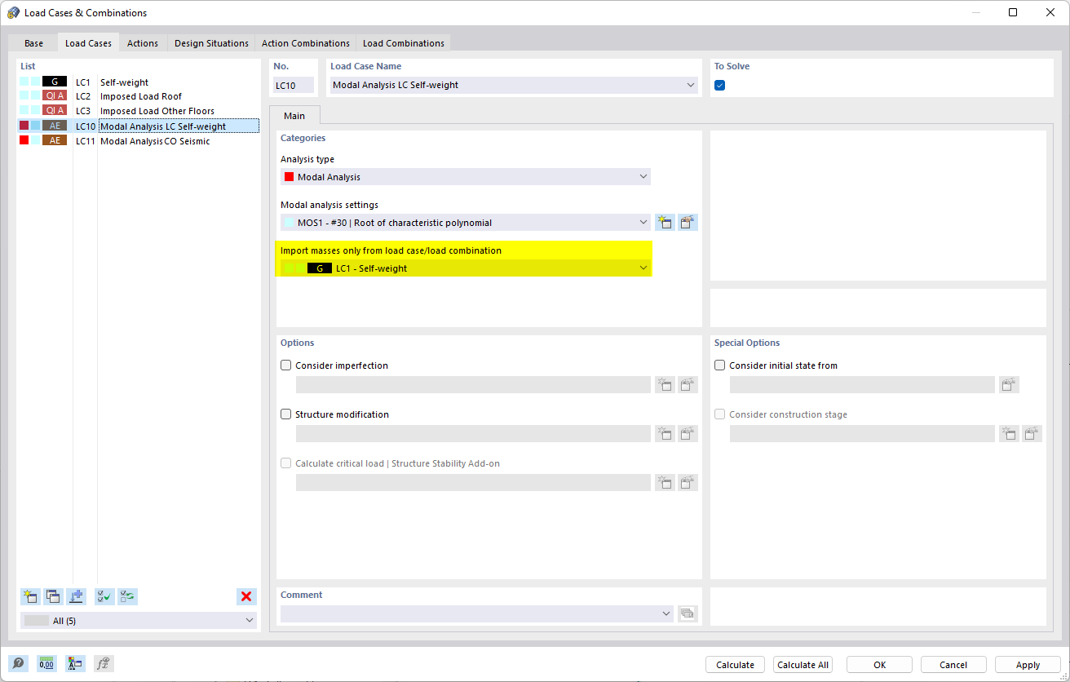Viewport: 1070px width, 682px height.
Task: Open the help question bubble
Action: point(18,663)
